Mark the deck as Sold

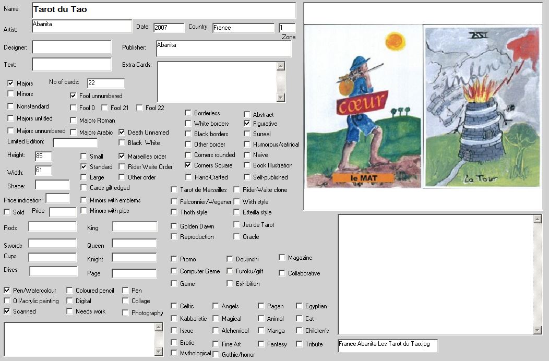7,212
